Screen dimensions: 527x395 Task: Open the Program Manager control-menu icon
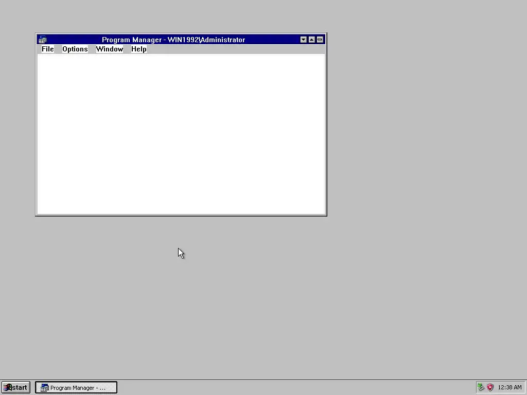42,40
